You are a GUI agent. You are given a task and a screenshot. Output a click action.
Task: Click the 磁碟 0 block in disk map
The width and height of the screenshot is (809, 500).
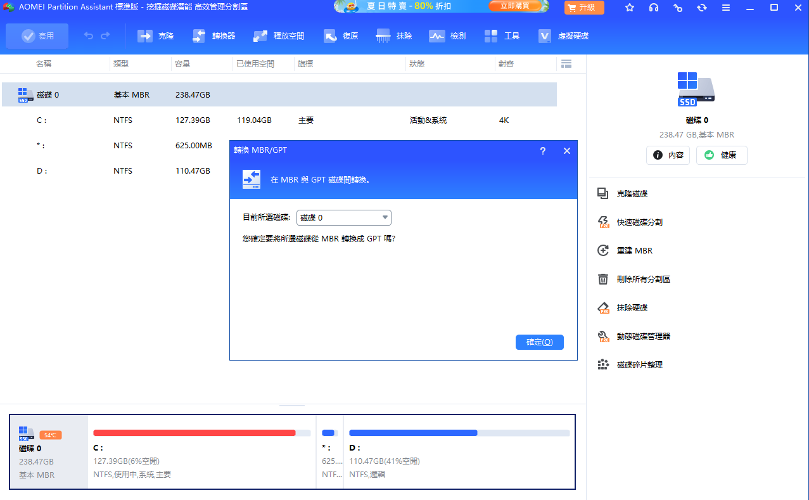click(49, 452)
